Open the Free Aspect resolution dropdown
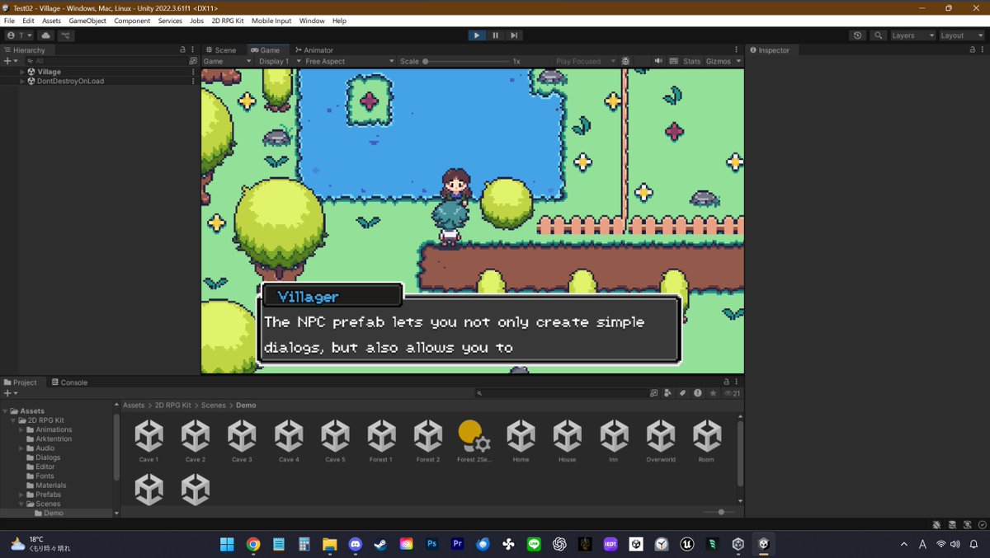 [x=349, y=61]
